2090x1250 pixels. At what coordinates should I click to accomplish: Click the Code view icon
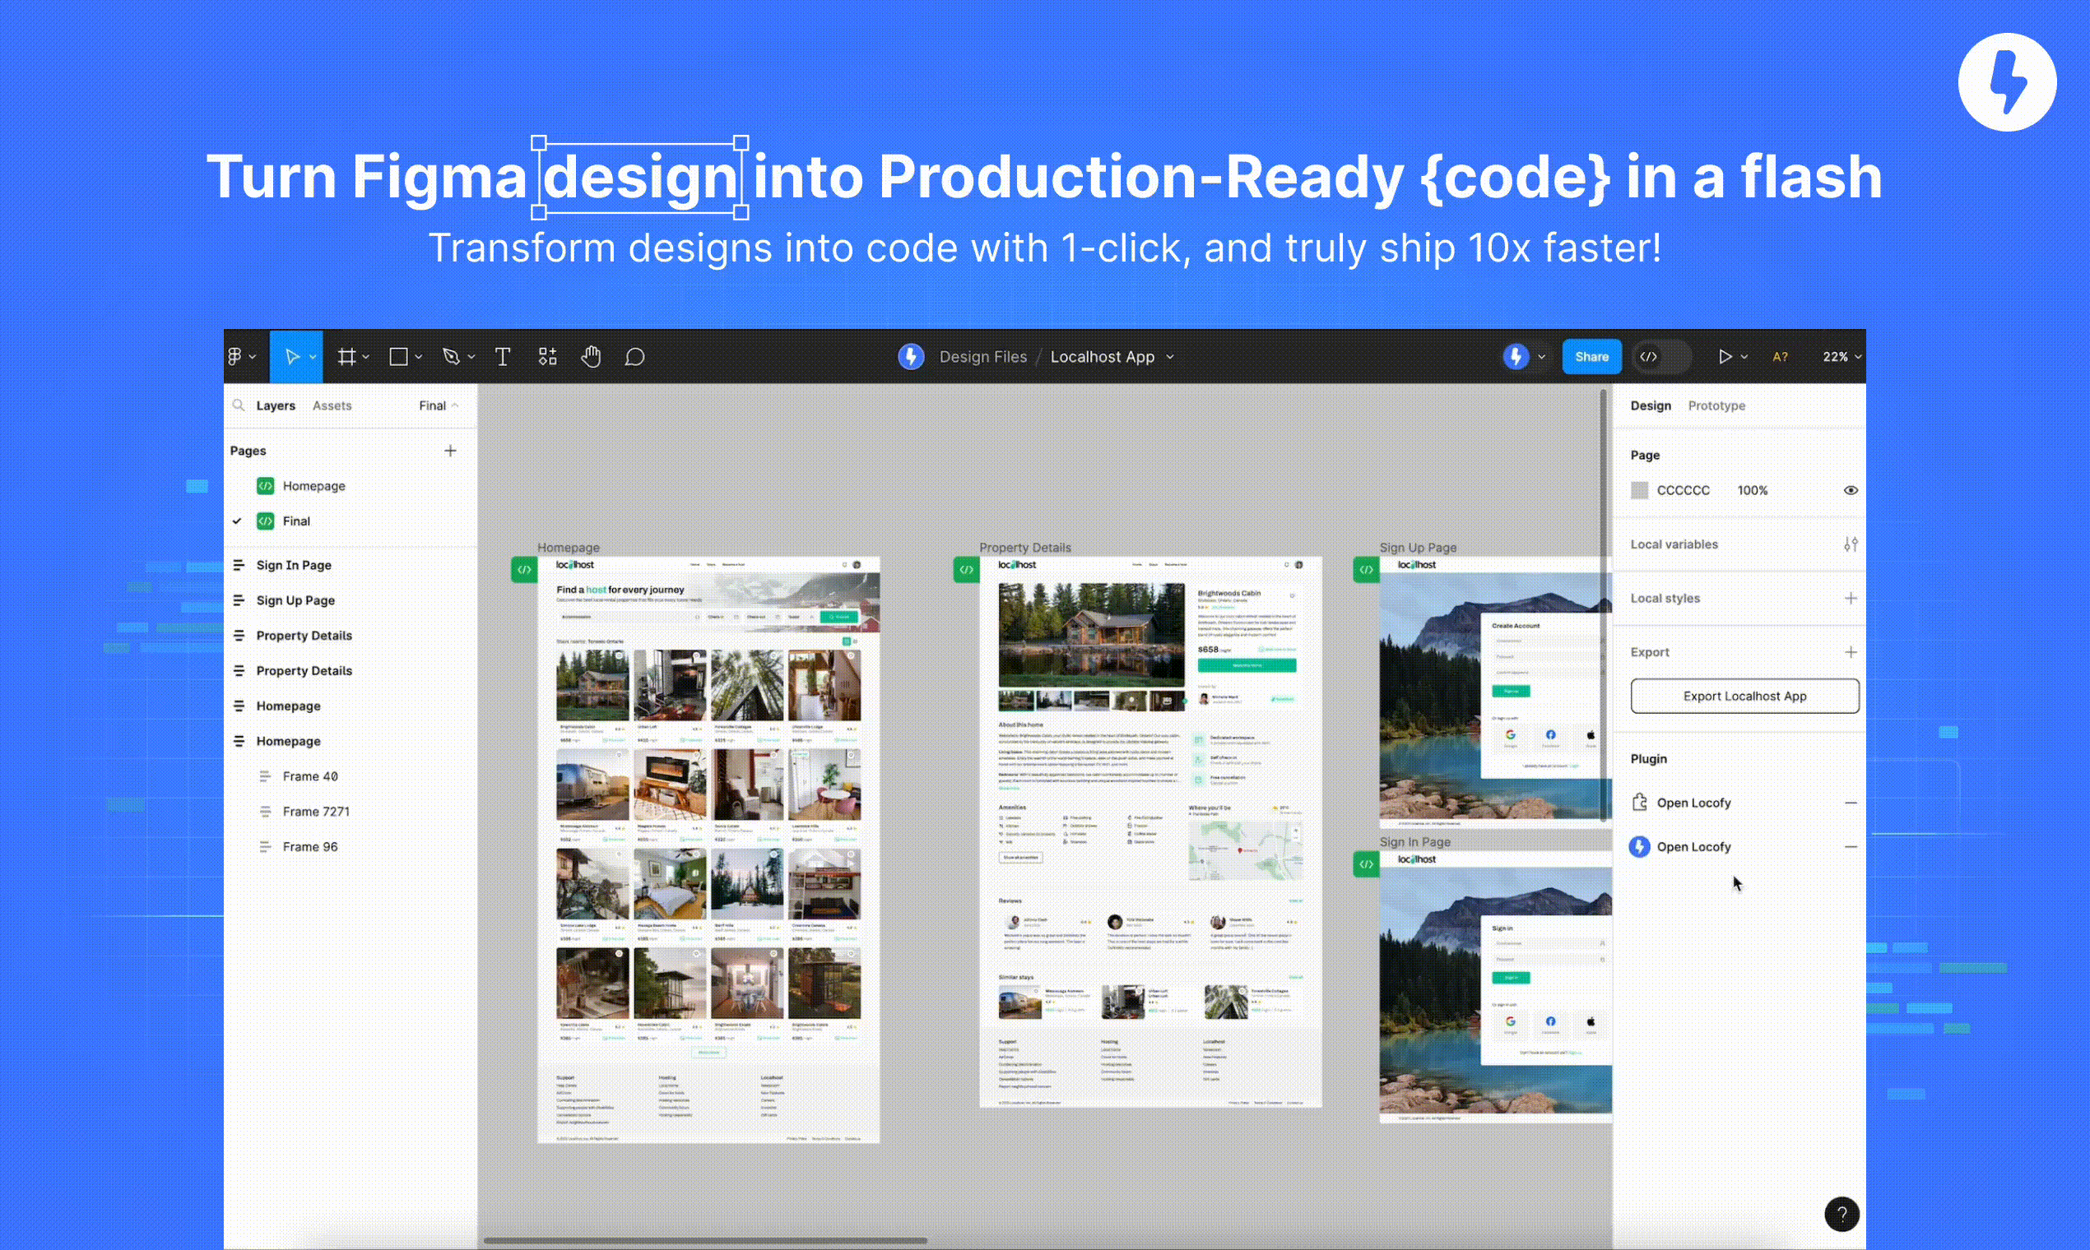tap(1648, 355)
